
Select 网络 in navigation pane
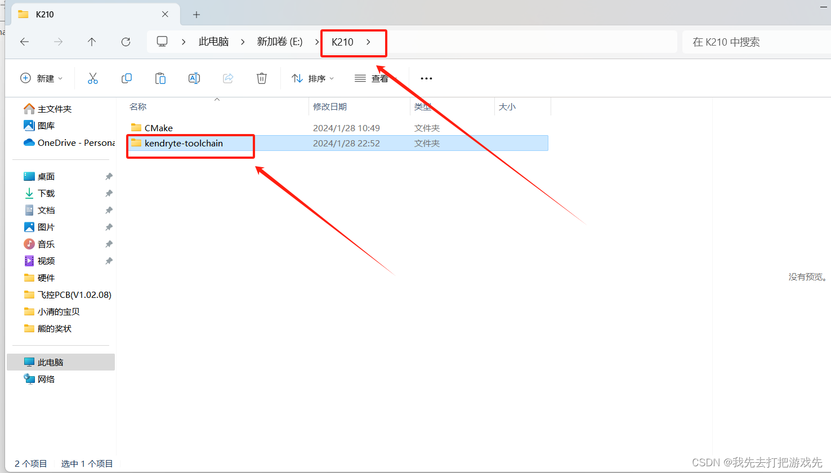(x=39, y=379)
